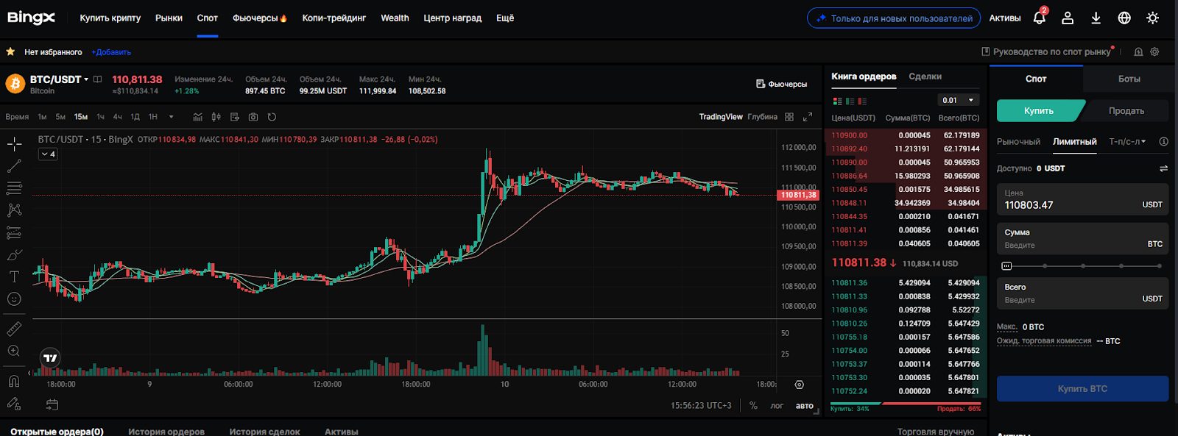The height and width of the screenshot is (436, 1178).
Task: Click the Купить BTC button
Action: (1082, 389)
